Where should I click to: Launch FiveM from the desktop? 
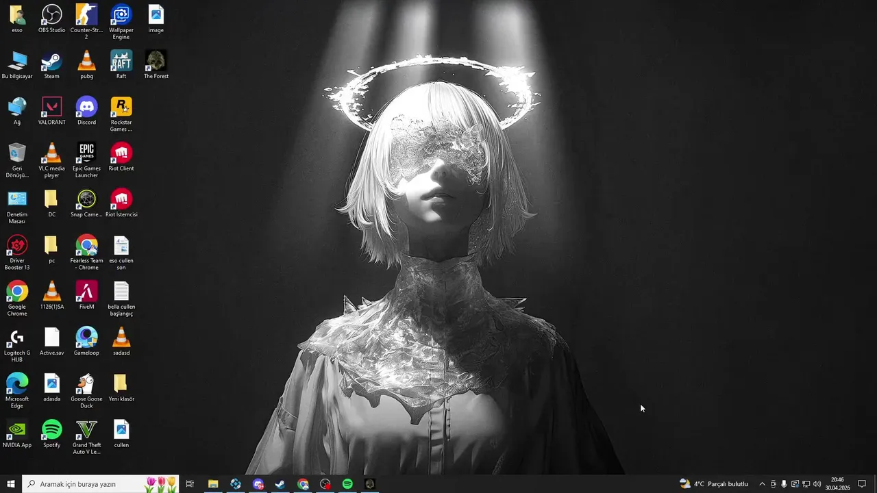[86, 294]
